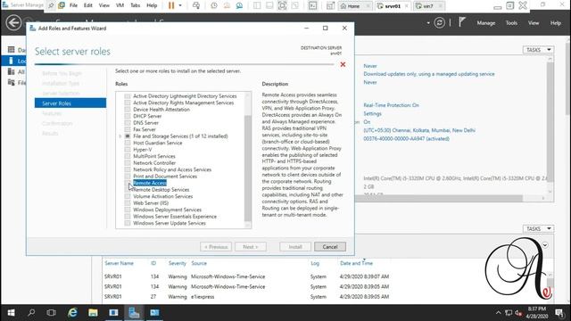Select Server Roles wizard step

pyautogui.click(x=70, y=103)
